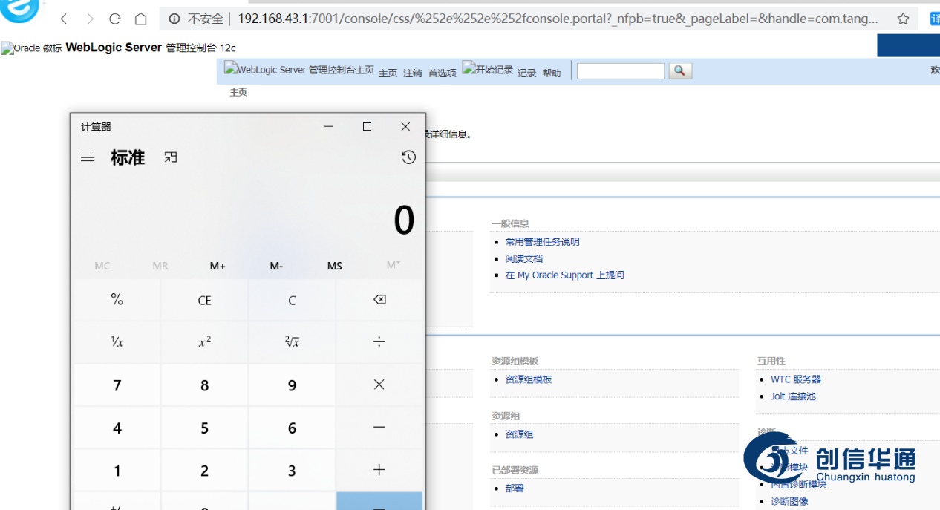The image size is (940, 510).
Task: Click the 开始记录 icon in toolbar
Action: click(x=488, y=69)
